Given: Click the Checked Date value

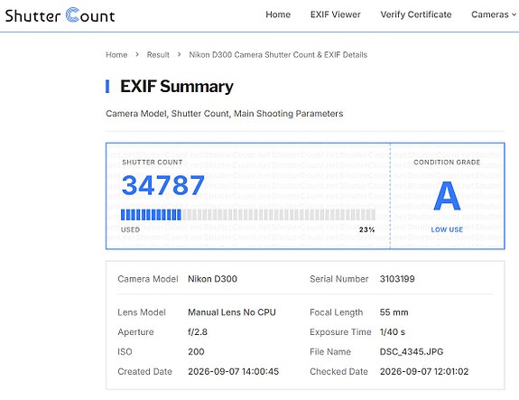Looking at the screenshot, I should pos(424,371).
